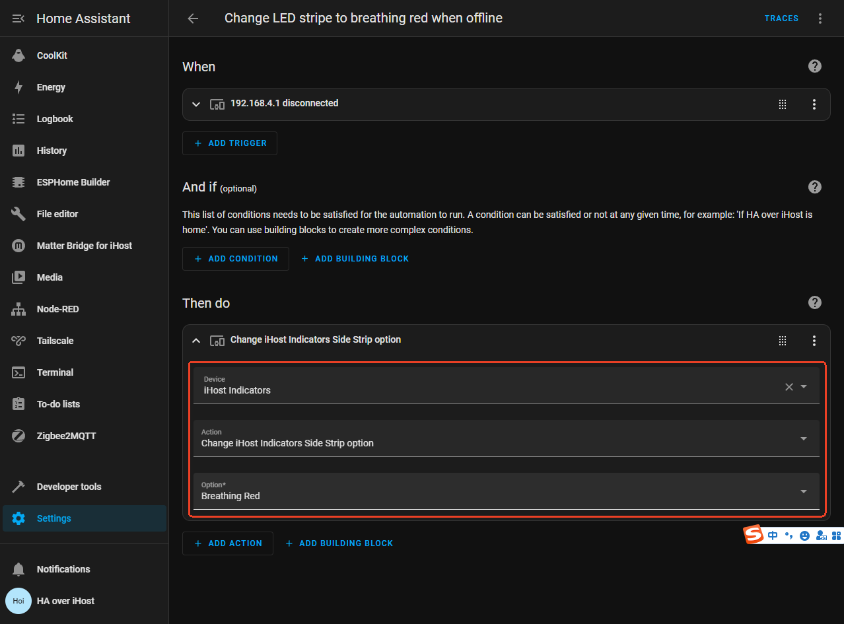Click the Notifications bell icon
Image resolution: width=844 pixels, height=624 pixels.
coord(18,569)
